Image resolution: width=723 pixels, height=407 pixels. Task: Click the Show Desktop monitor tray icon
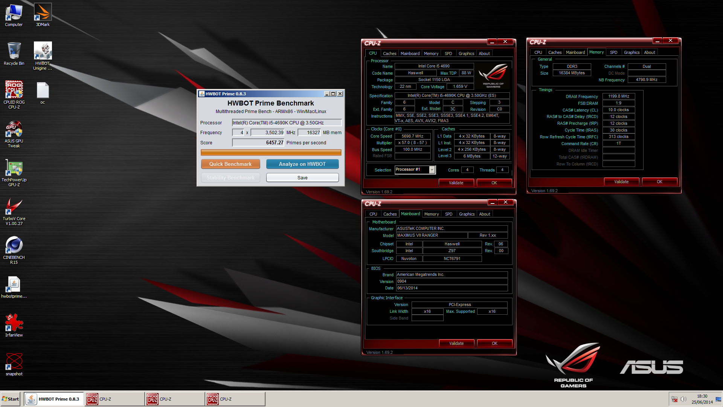[718, 399]
